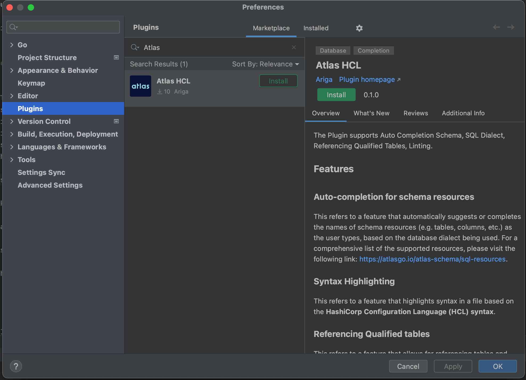Image resolution: width=526 pixels, height=380 pixels.
Task: Clear the Atlas search query with the X
Action: pyautogui.click(x=294, y=47)
